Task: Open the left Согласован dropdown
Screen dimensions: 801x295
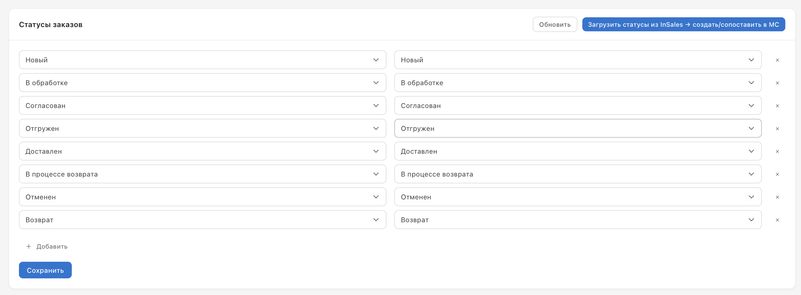Action: 202,105
